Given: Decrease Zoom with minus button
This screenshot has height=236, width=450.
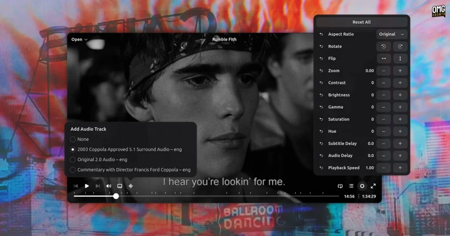Looking at the screenshot, I should point(384,71).
